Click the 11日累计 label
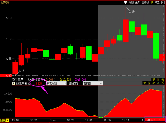Image resolution: width=166 pixels, height=123 pixels. [74, 84]
